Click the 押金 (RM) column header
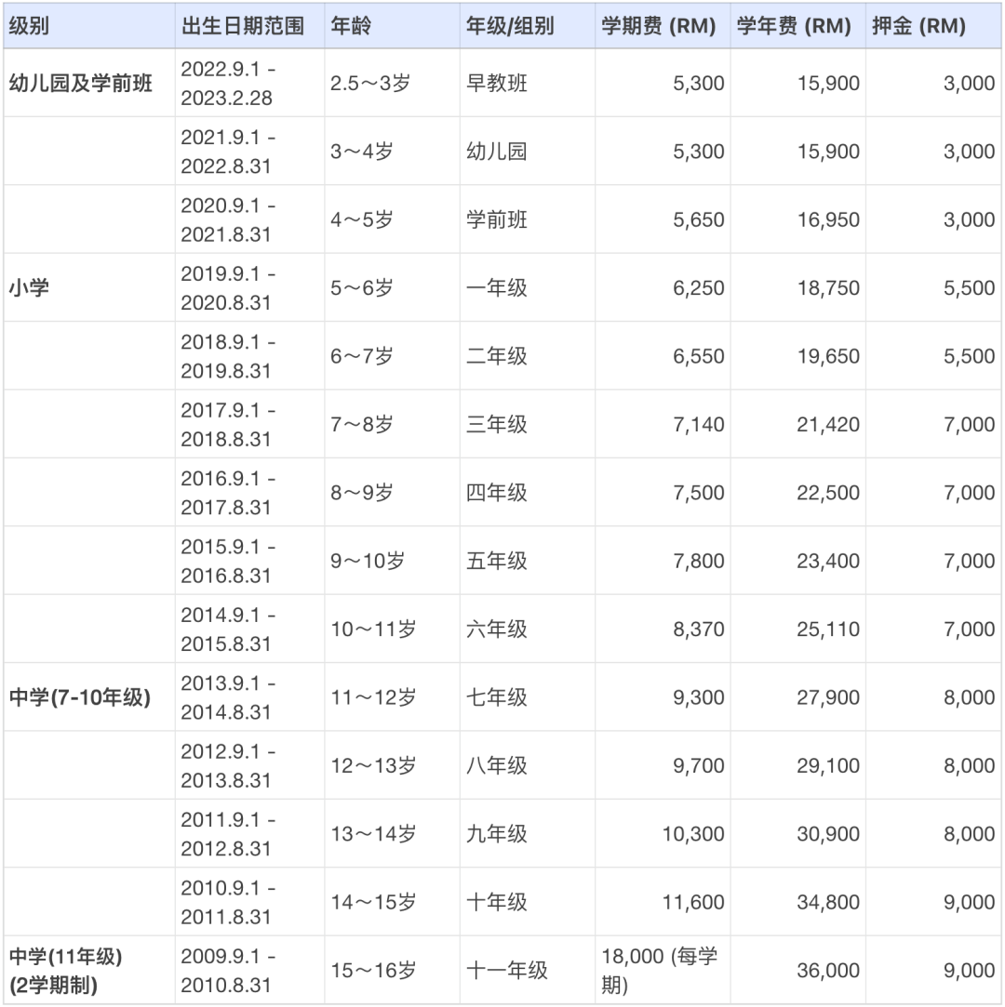Image resolution: width=1005 pixels, height=1007 pixels. coord(933,26)
